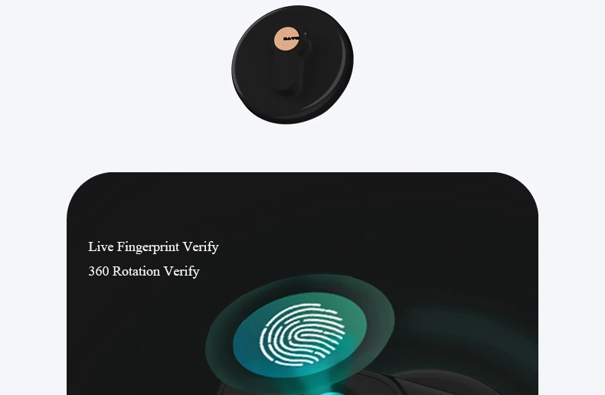Click the rounded top-left corner of dark card
605x395 pixels.
(83, 189)
